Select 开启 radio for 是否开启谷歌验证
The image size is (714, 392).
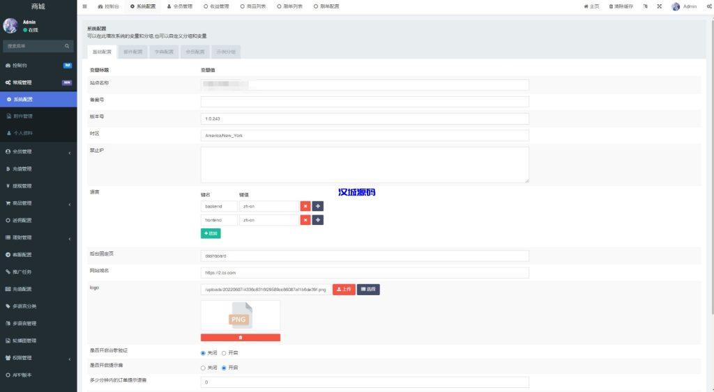[224, 353]
